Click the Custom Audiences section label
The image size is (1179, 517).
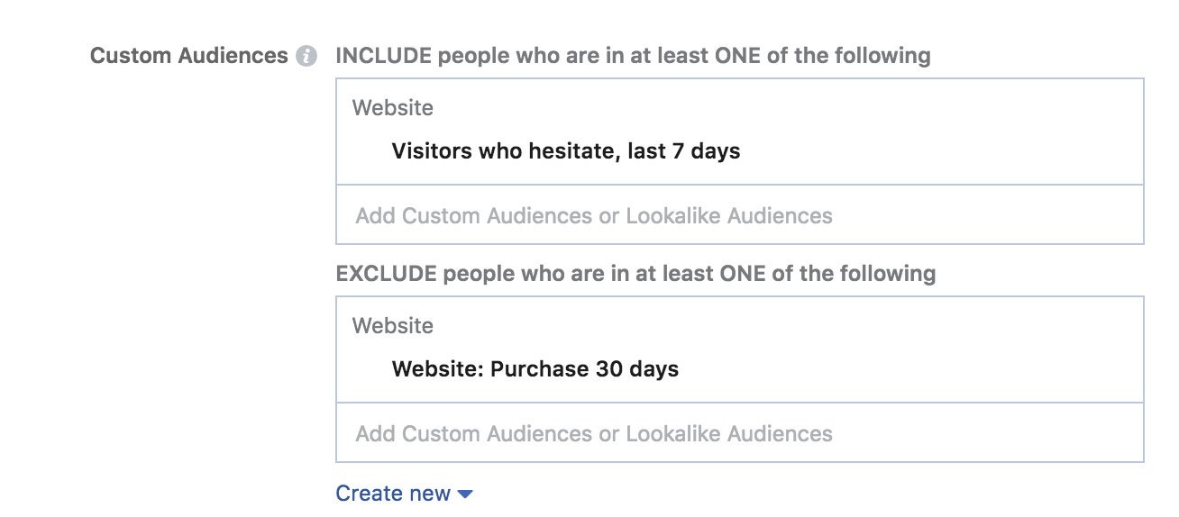[x=189, y=56]
